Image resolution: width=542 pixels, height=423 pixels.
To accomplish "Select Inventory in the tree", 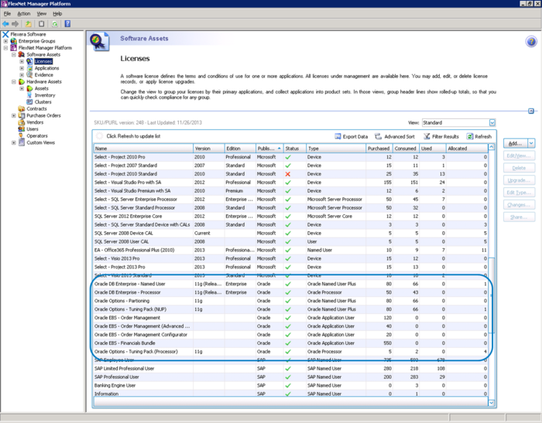I will (x=44, y=95).
